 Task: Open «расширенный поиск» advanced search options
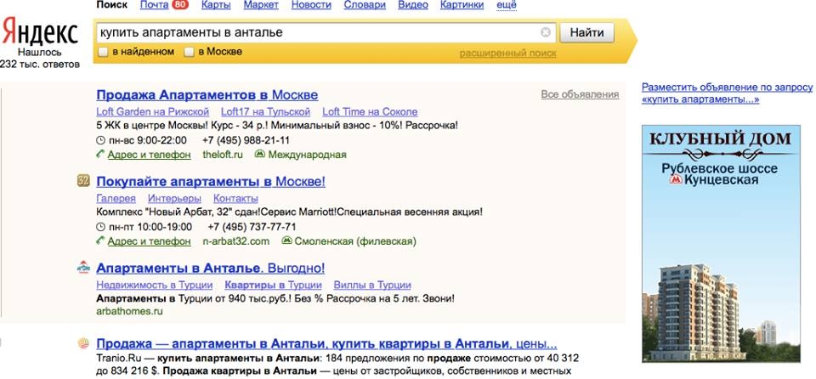point(507,54)
